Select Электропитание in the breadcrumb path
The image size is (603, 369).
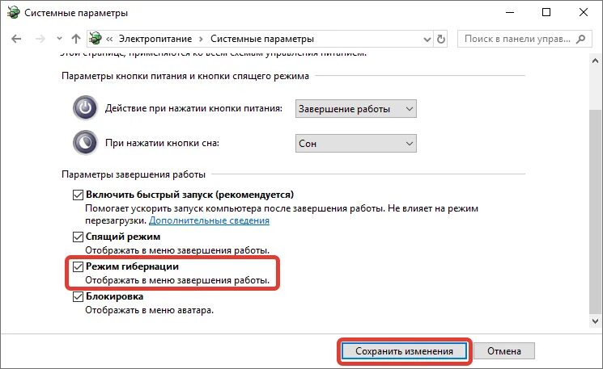(x=155, y=39)
